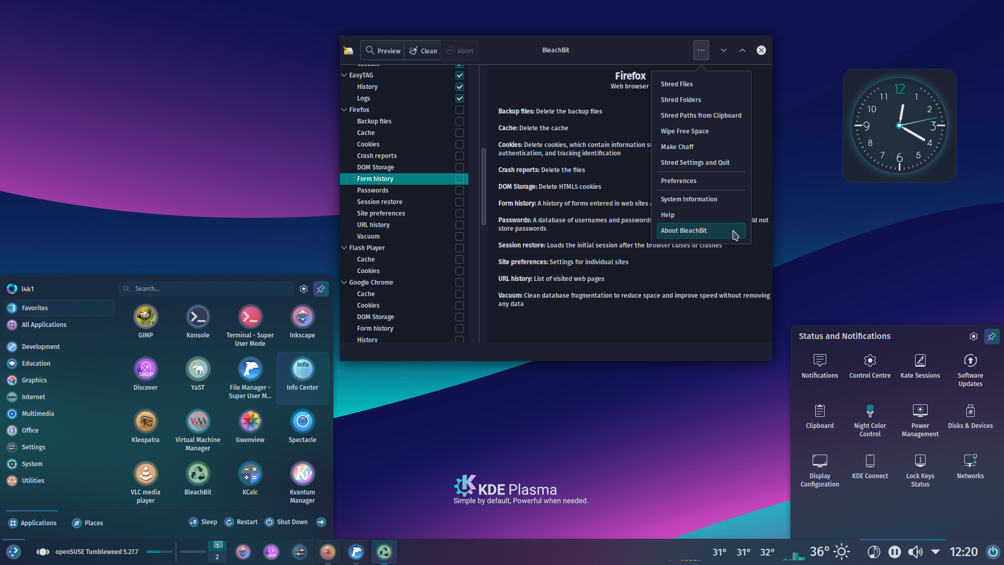This screenshot has width=1004, height=565.
Task: Collapse the Flash Player tree group
Action: [344, 248]
